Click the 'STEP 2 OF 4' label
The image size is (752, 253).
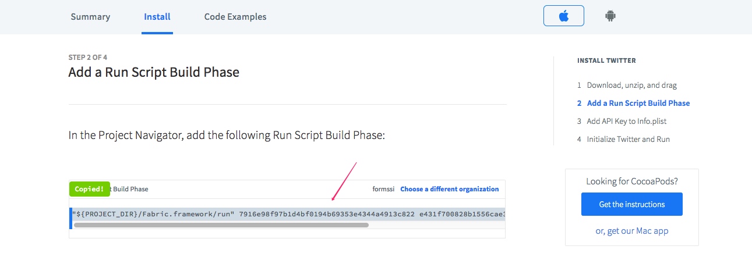point(87,57)
